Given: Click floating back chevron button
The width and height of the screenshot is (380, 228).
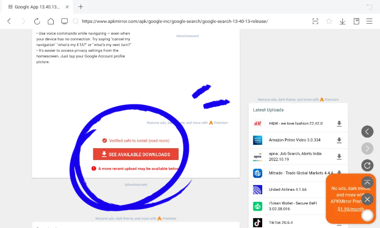Looking at the screenshot, I should (367, 132).
